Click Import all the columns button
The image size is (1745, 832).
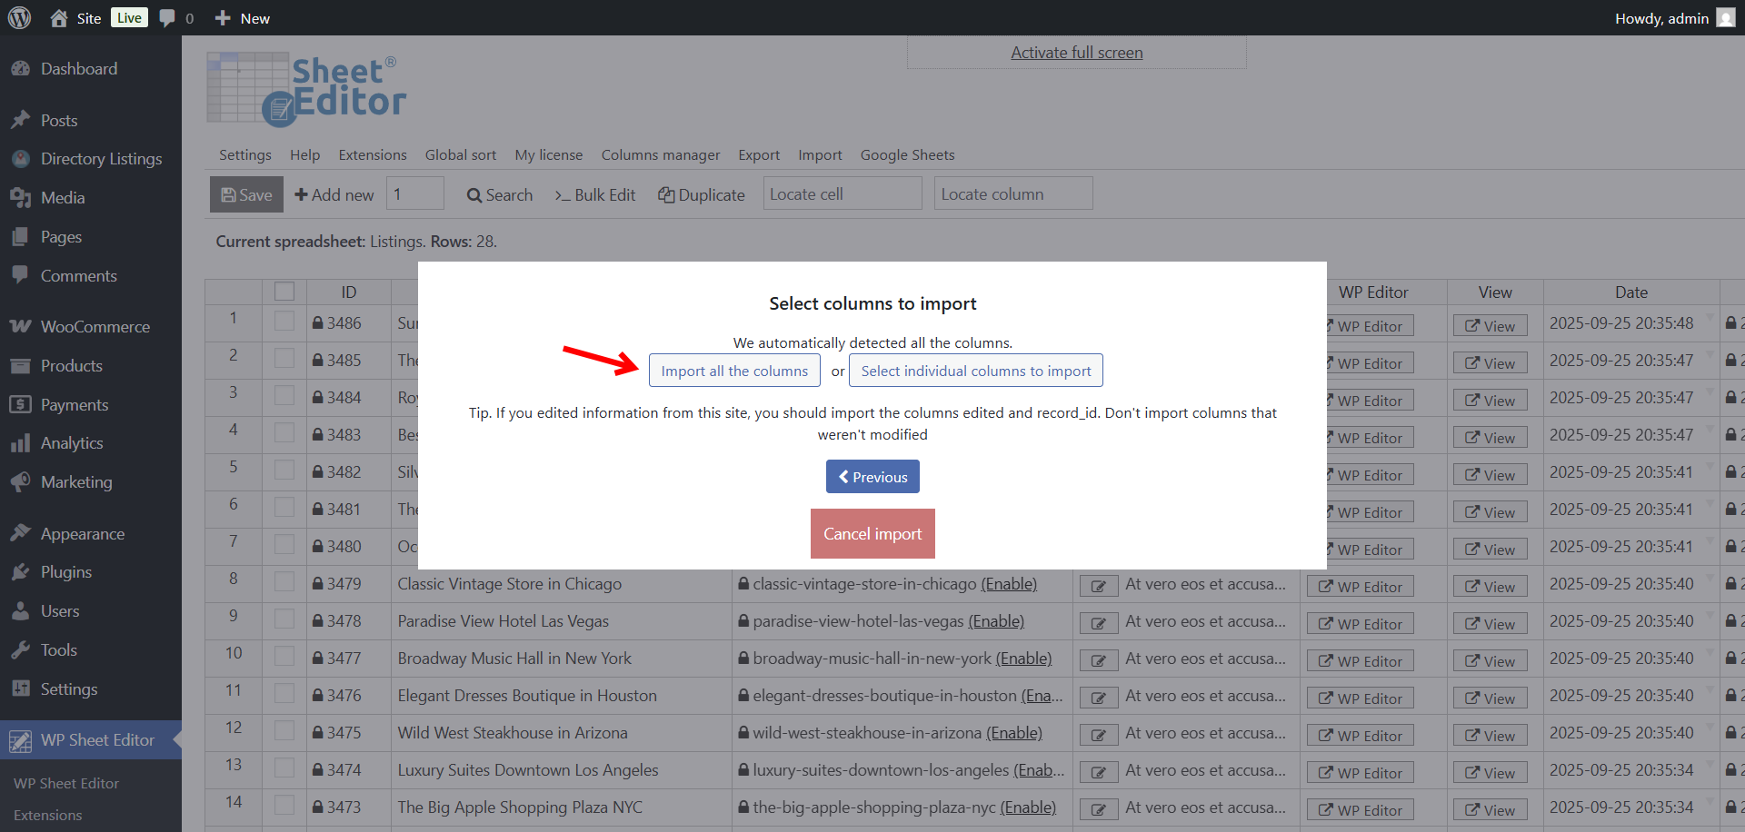tap(734, 371)
